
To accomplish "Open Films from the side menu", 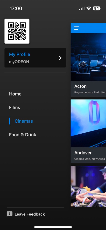I will (x=15, y=107).
